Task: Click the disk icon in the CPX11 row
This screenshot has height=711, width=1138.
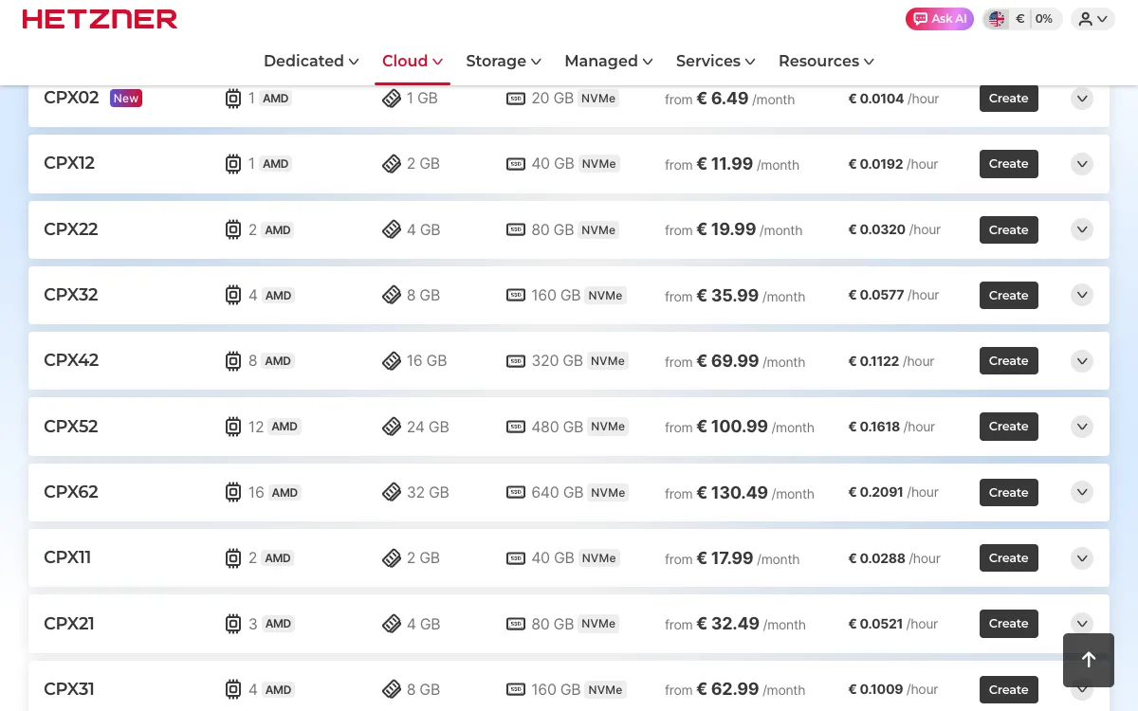Action: (516, 558)
